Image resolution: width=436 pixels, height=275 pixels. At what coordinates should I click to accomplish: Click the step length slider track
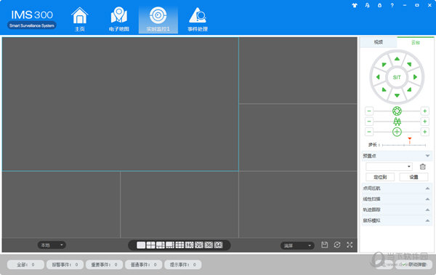pos(404,145)
